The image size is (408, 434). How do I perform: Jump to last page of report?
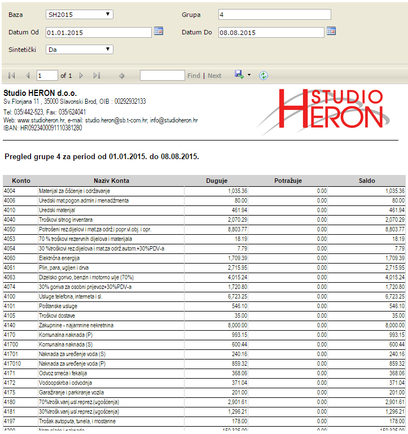[96, 76]
